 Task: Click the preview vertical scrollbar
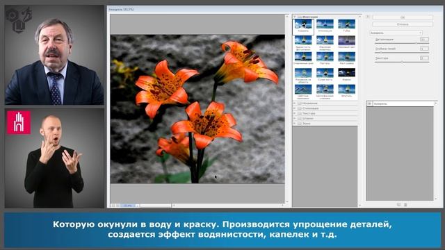[x=287, y=109]
